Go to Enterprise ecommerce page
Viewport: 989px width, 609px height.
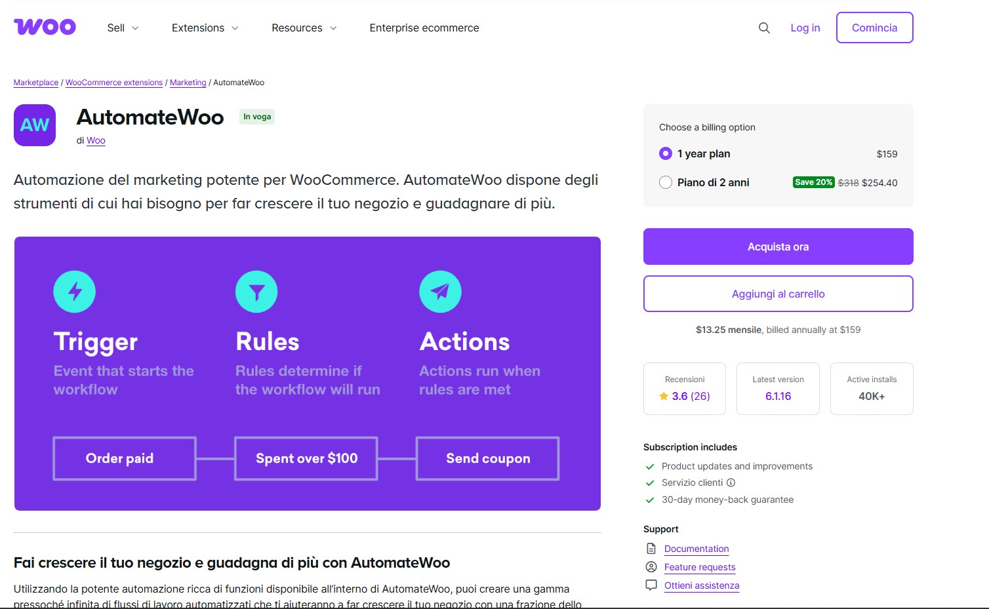point(424,28)
